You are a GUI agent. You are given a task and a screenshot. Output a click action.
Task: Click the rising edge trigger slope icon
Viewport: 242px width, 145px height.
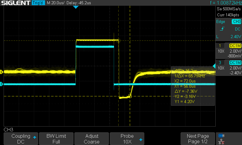point(222,29)
